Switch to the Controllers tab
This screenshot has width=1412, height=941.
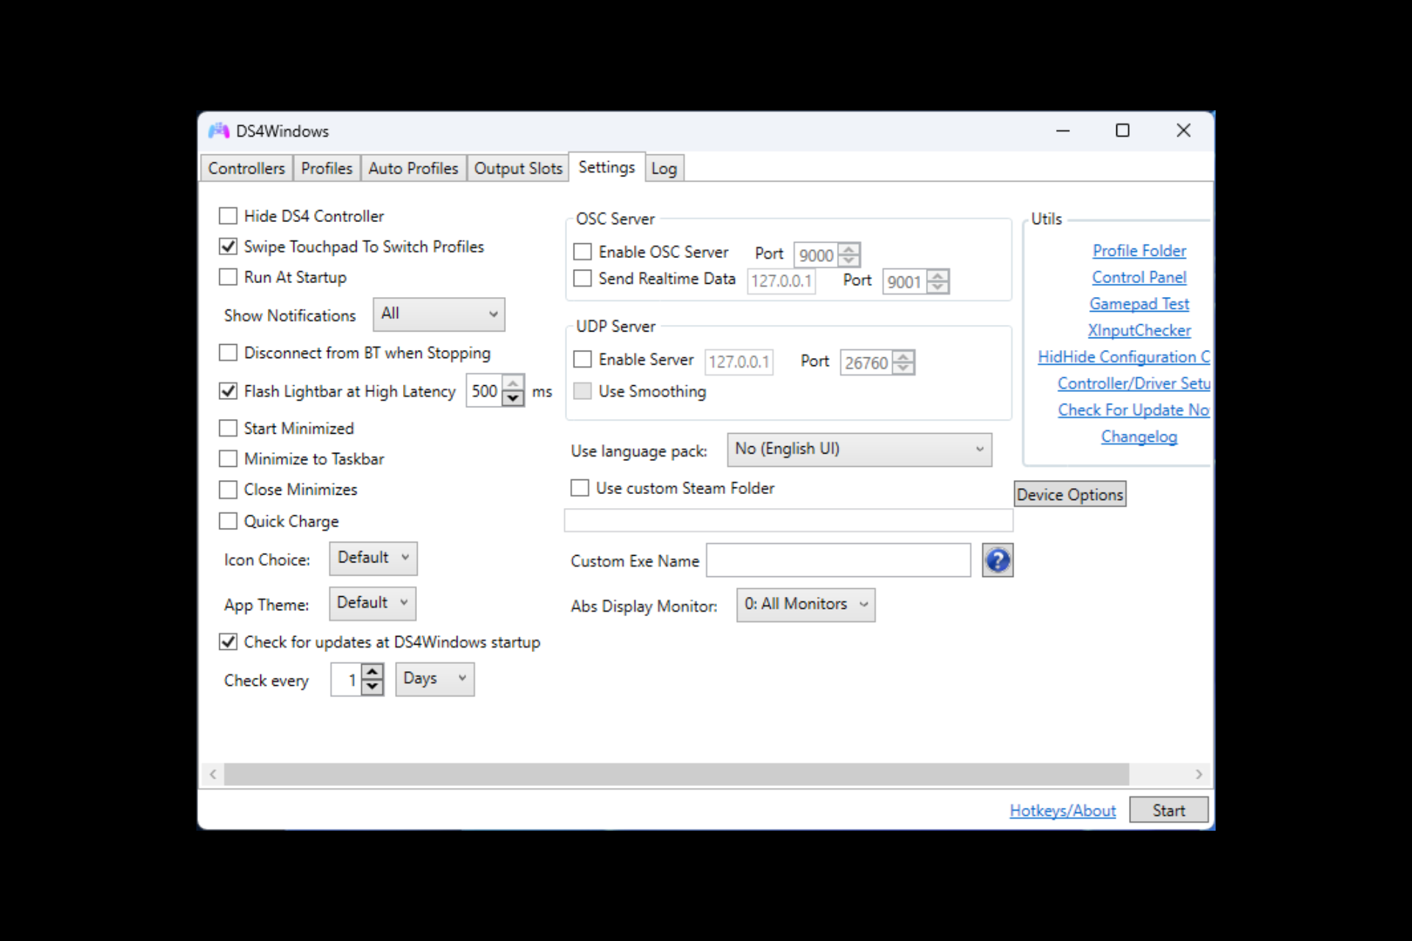pyautogui.click(x=246, y=168)
